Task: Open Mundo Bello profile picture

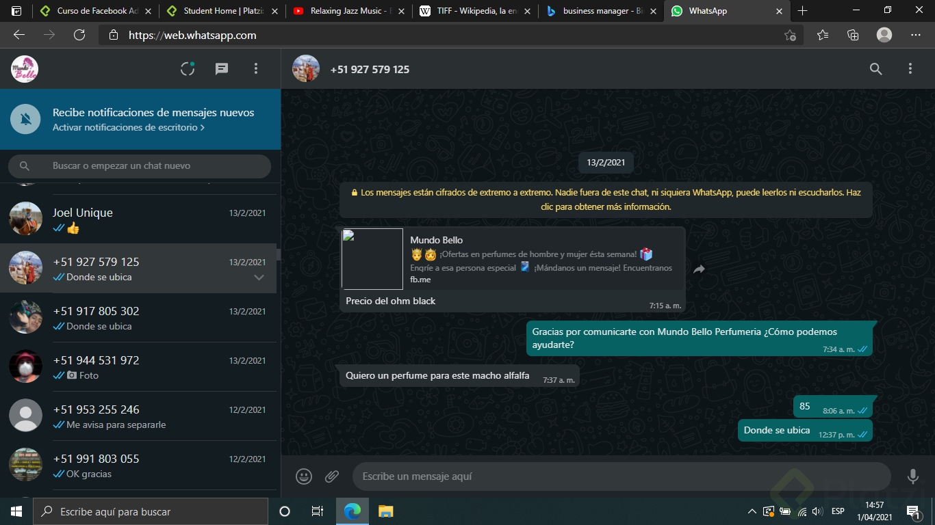Action: 25,69
